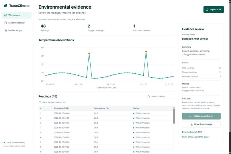The image size is (231, 154).
Task: Click the first orange flagged spike marker
Action: tap(89, 54)
